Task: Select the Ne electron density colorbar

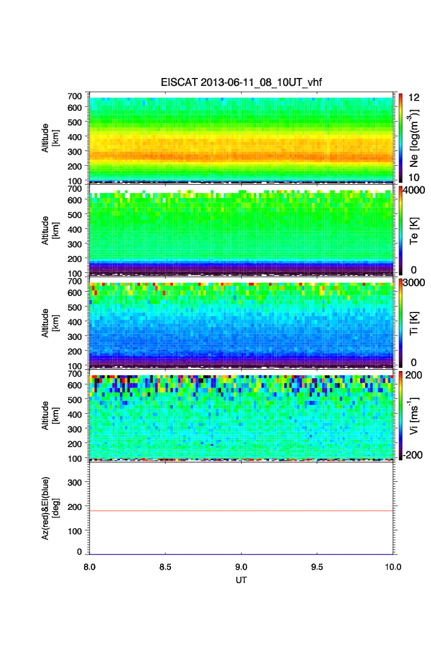Action: (x=399, y=137)
